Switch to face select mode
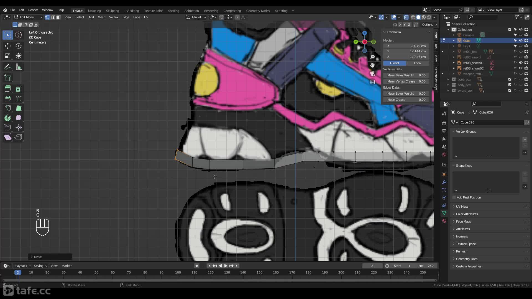 (58, 17)
